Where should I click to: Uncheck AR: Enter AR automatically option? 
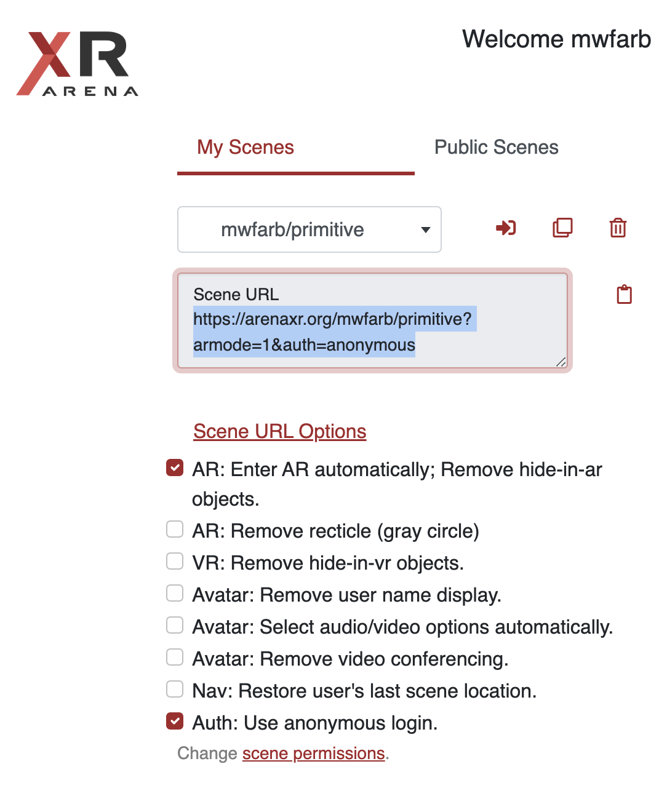(175, 468)
